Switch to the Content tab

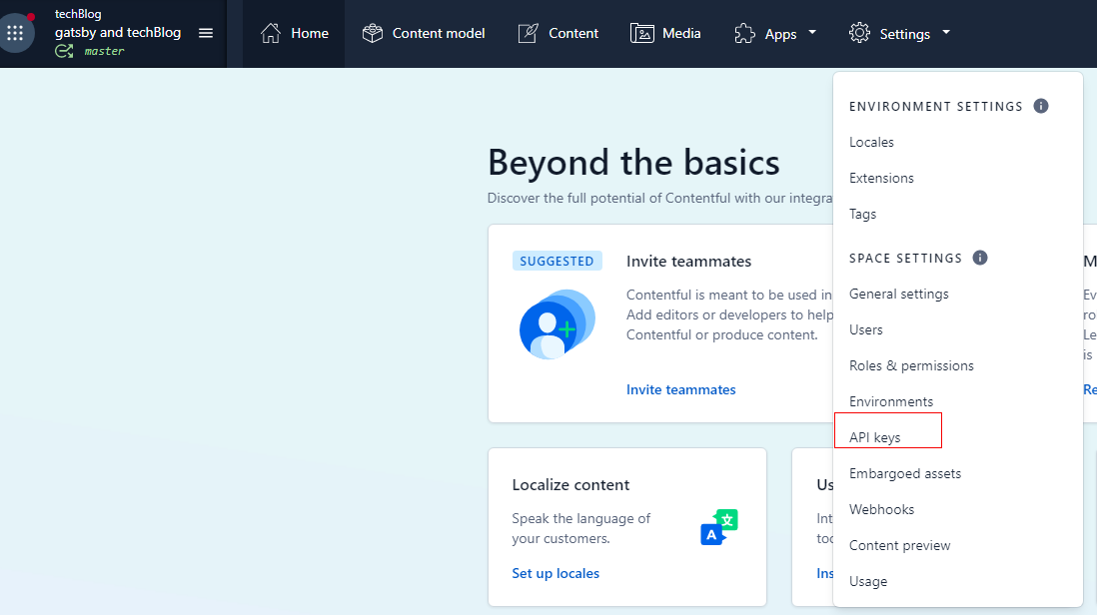tap(558, 34)
